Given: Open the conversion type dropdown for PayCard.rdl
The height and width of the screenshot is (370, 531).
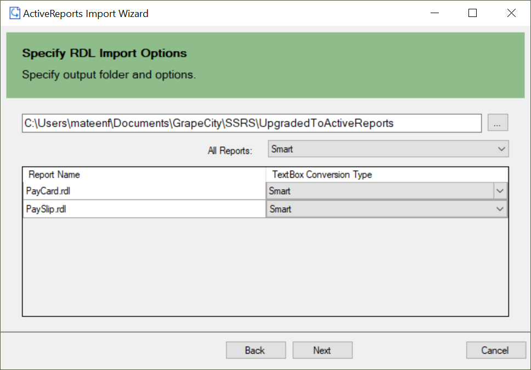Looking at the screenshot, I should click(x=500, y=190).
